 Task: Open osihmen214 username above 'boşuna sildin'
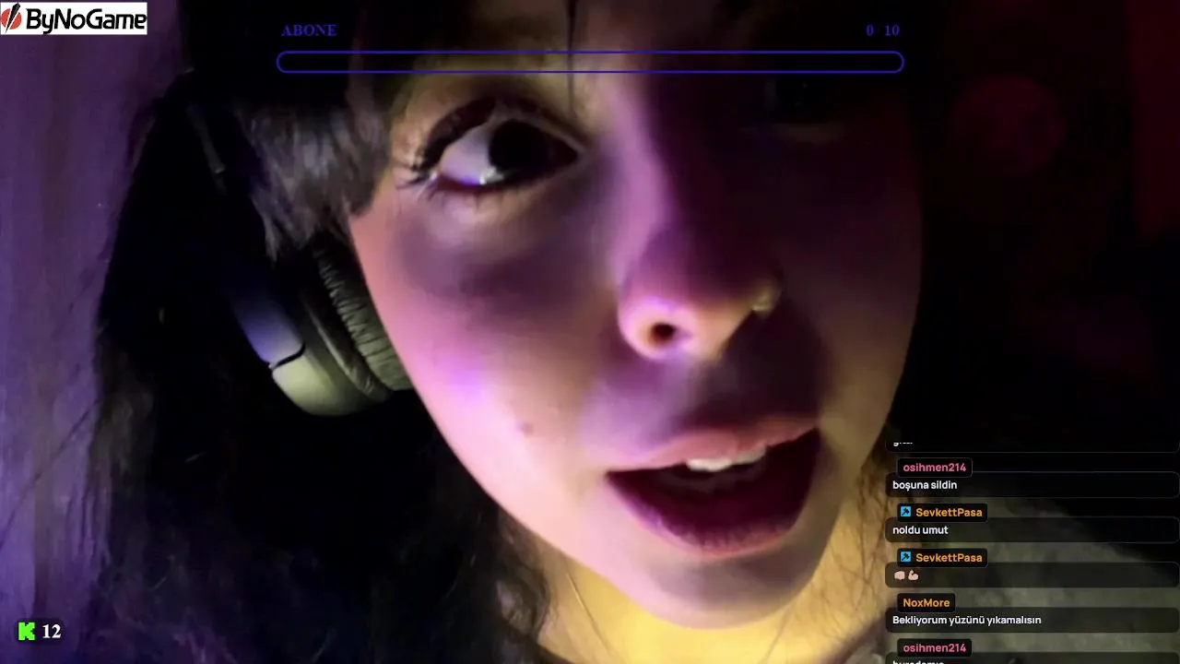tap(935, 468)
